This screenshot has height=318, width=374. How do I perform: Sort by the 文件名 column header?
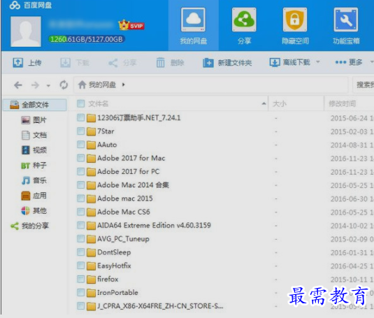99,103
